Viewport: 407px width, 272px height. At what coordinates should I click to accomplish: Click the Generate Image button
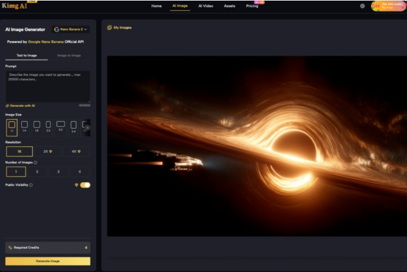click(48, 261)
